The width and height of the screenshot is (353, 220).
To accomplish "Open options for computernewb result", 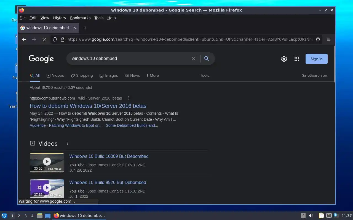I will (x=129, y=98).
